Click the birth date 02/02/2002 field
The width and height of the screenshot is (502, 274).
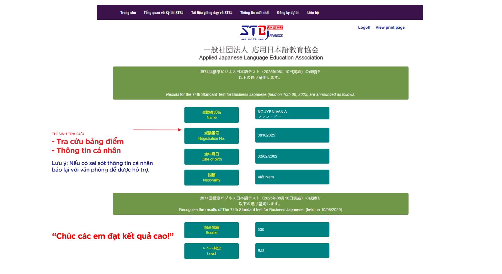[292, 156]
